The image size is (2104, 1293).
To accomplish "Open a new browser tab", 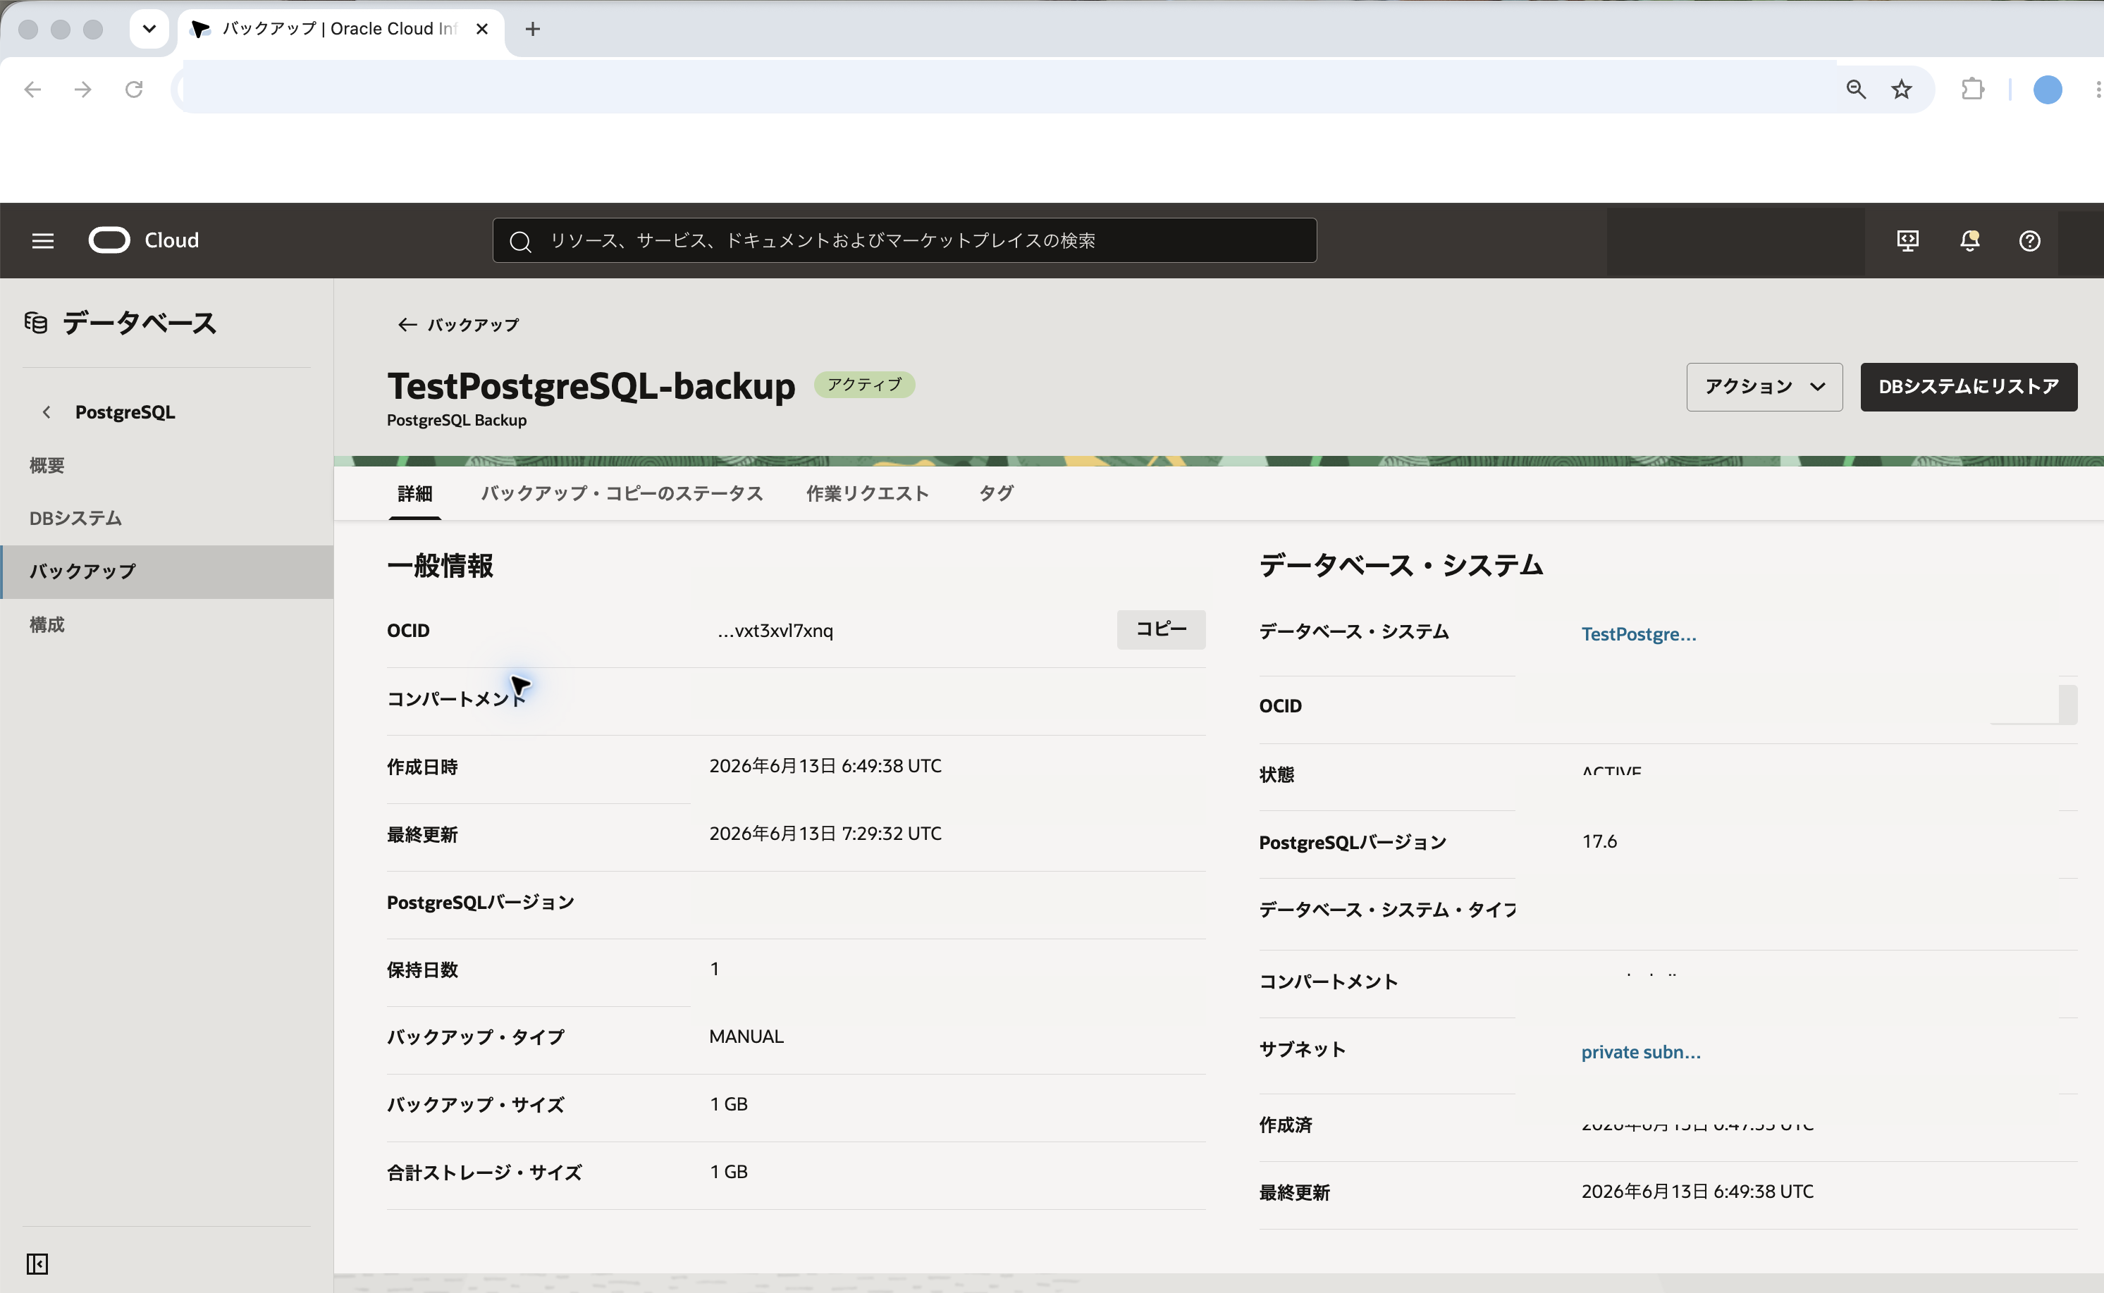I will point(533,29).
